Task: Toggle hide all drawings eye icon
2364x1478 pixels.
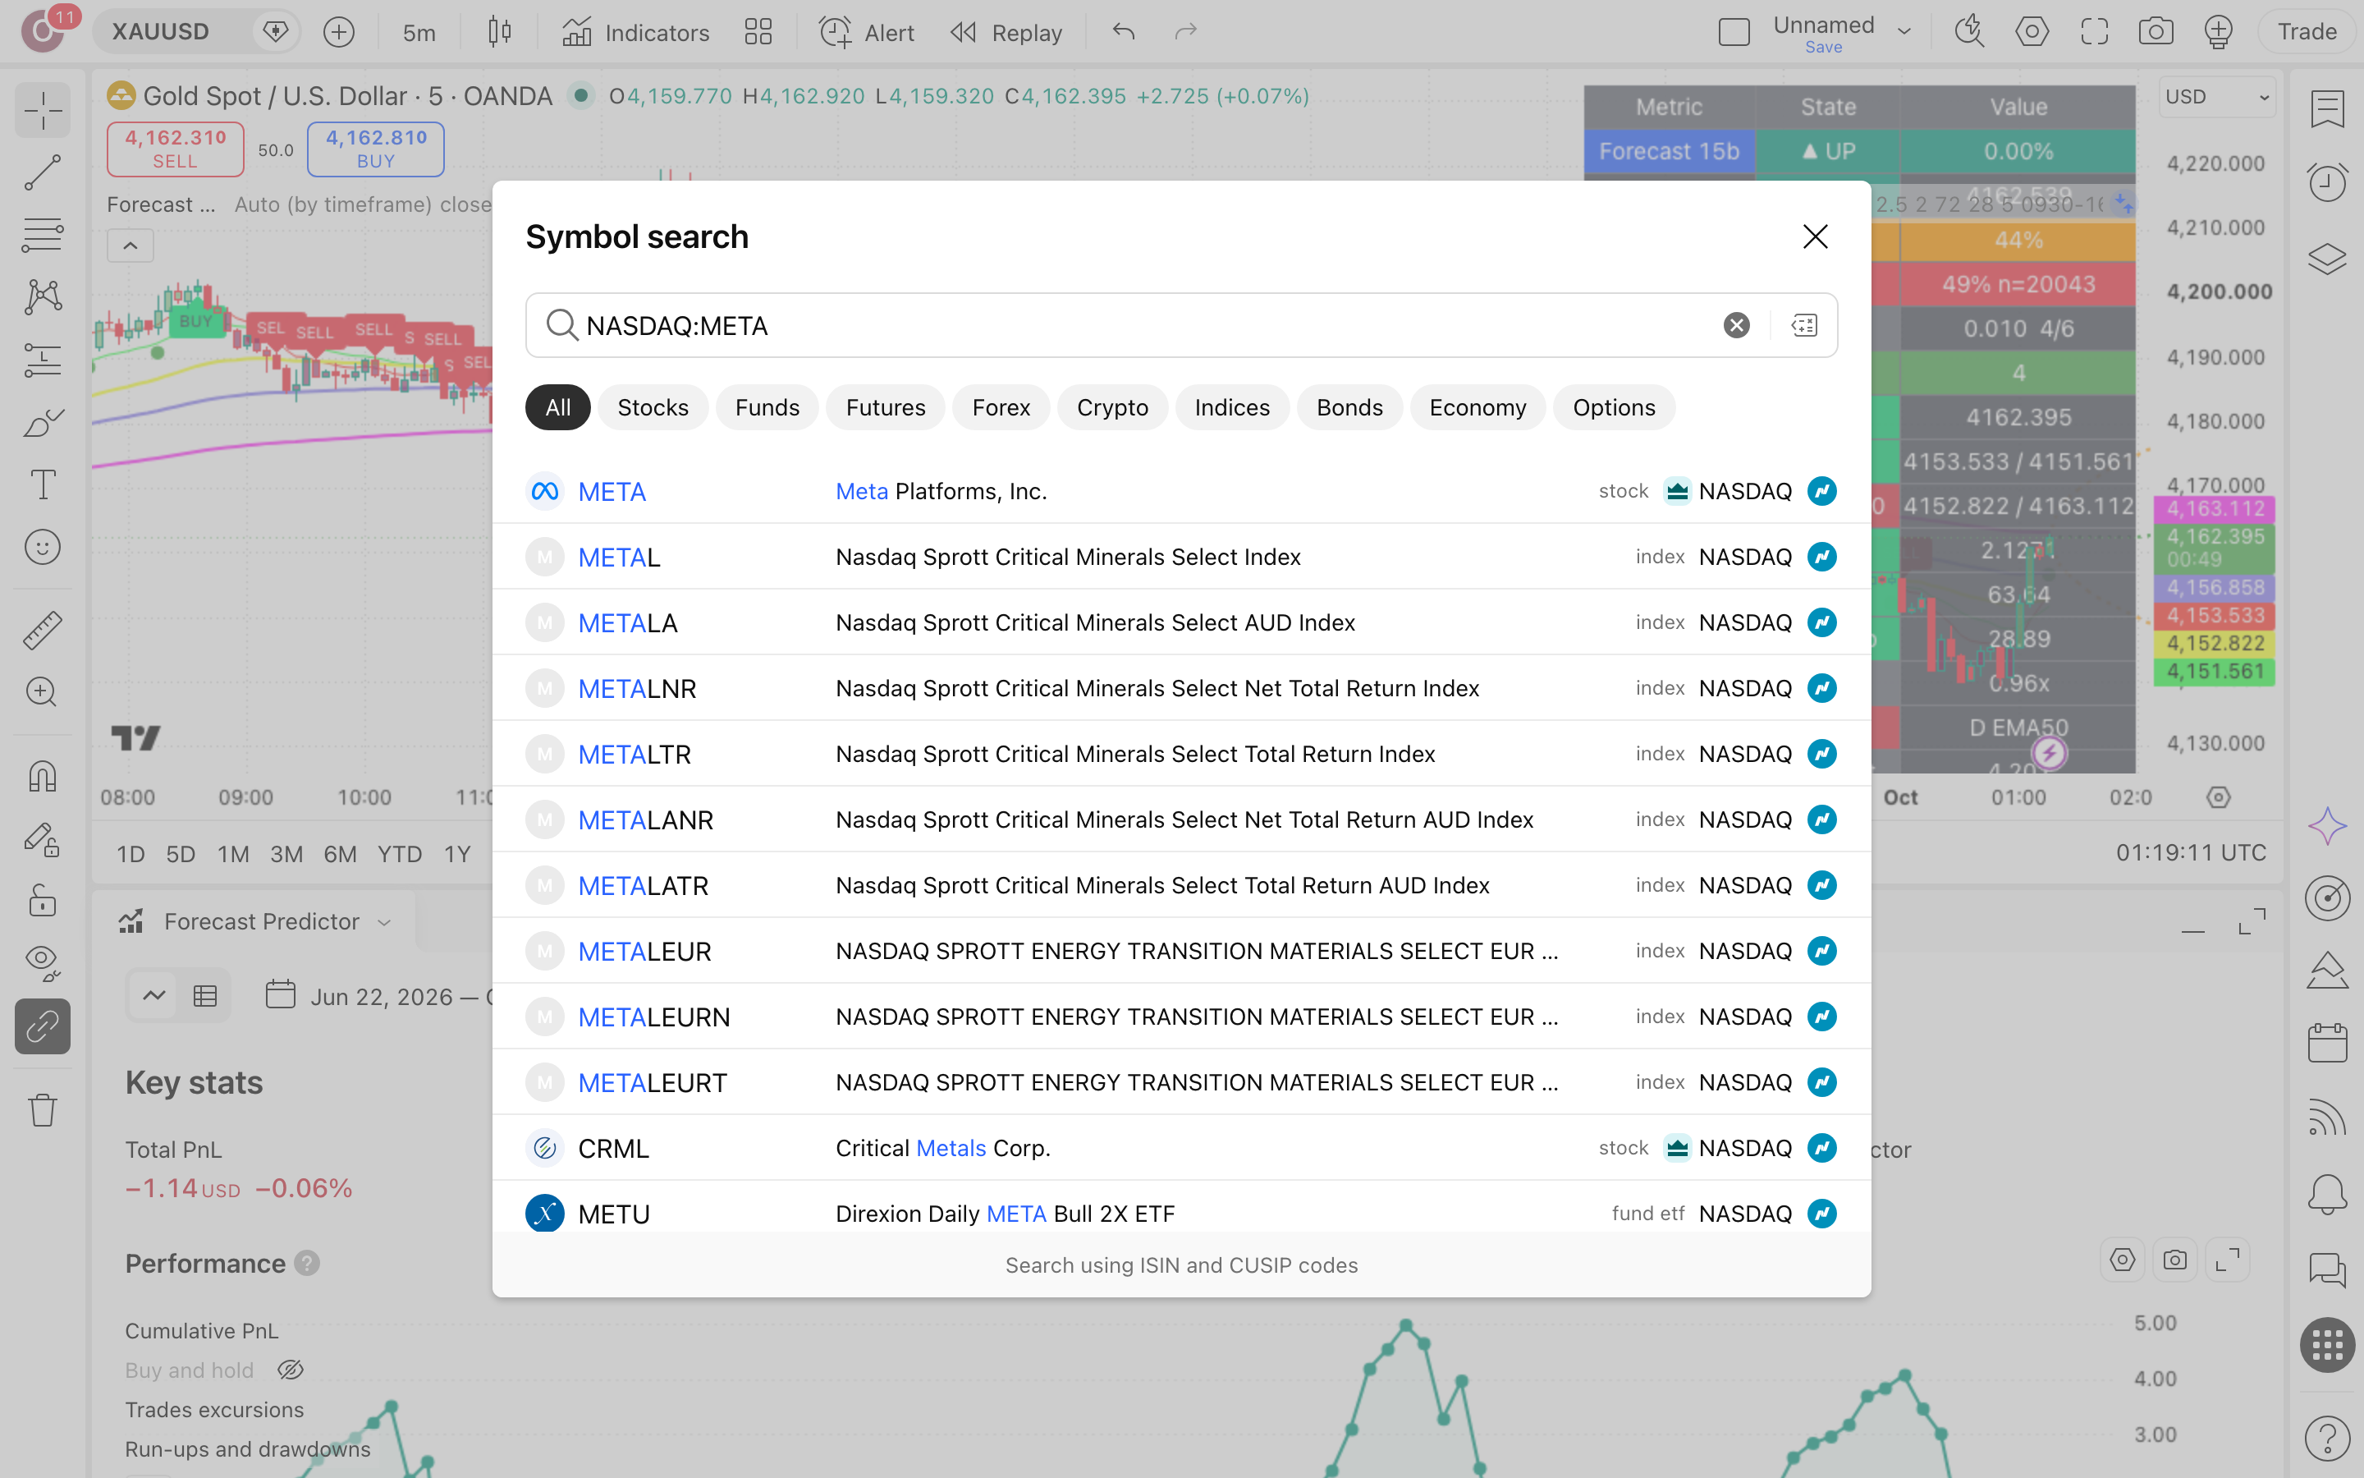Action: [x=42, y=963]
